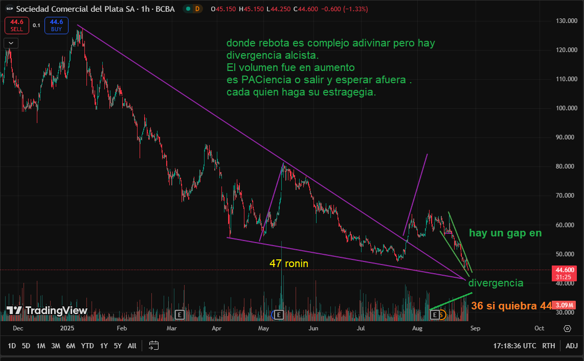Click the 0.1 spread value
Screen dimensions: 584x361
(x=36, y=26)
